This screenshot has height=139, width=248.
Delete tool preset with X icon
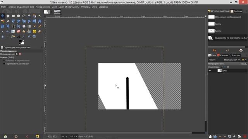coord(27,136)
